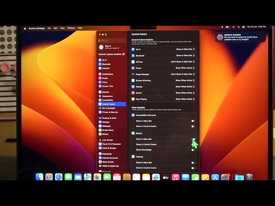Click Sign in with your Apple ID

click(x=112, y=47)
